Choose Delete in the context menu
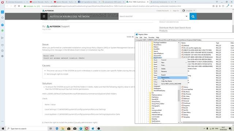The image size is (234, 131). [x=172, y=69]
